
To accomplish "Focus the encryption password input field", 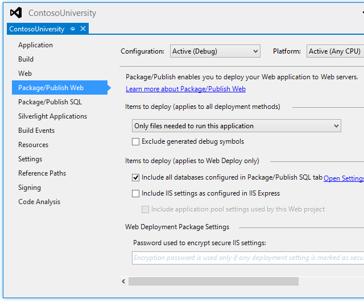I will pos(247,258).
